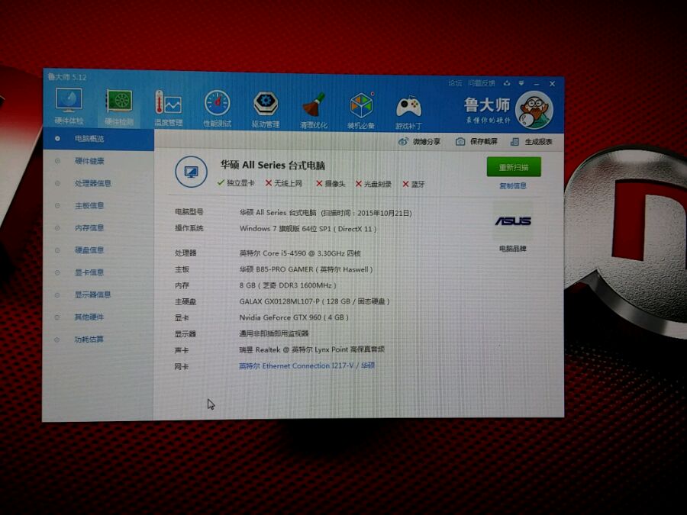Select 硬盘信息 in the sidebar

tap(89, 250)
